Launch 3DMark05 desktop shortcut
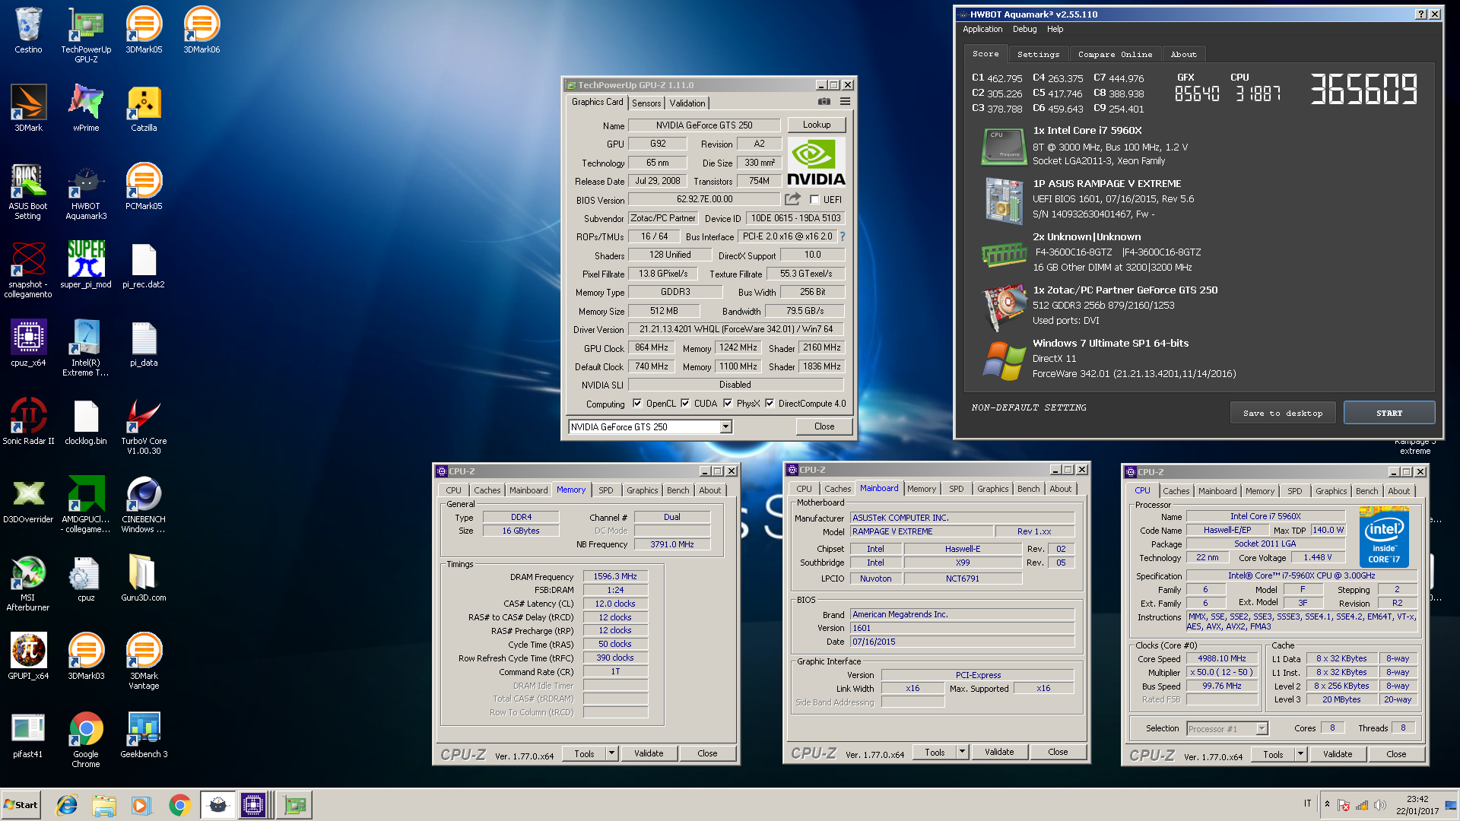 [x=144, y=30]
